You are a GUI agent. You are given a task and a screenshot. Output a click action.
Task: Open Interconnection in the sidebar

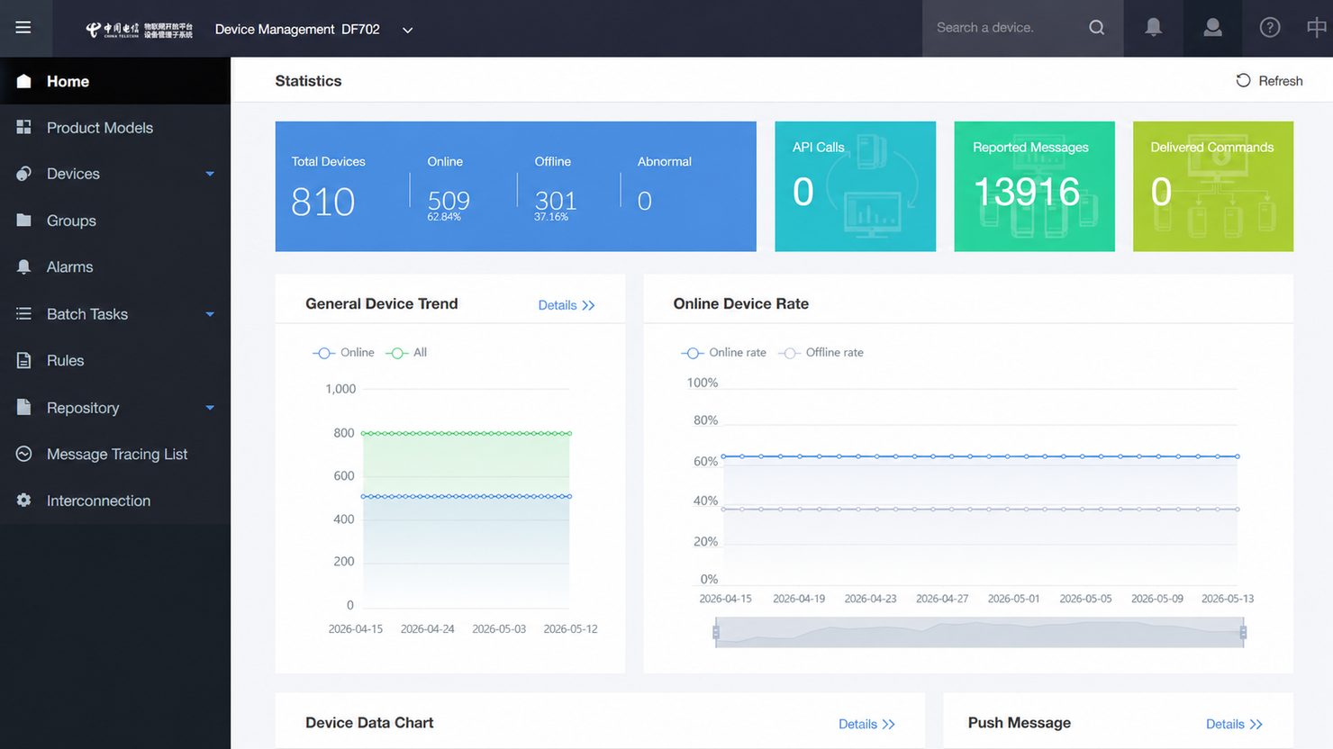coord(115,501)
